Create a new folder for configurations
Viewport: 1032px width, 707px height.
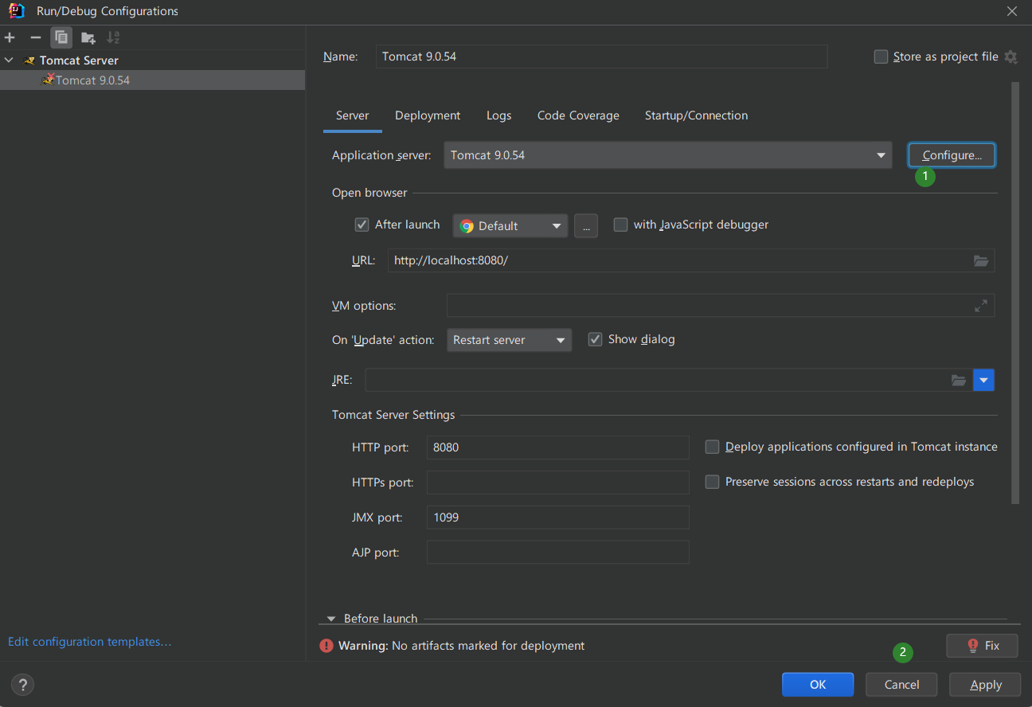(x=88, y=37)
